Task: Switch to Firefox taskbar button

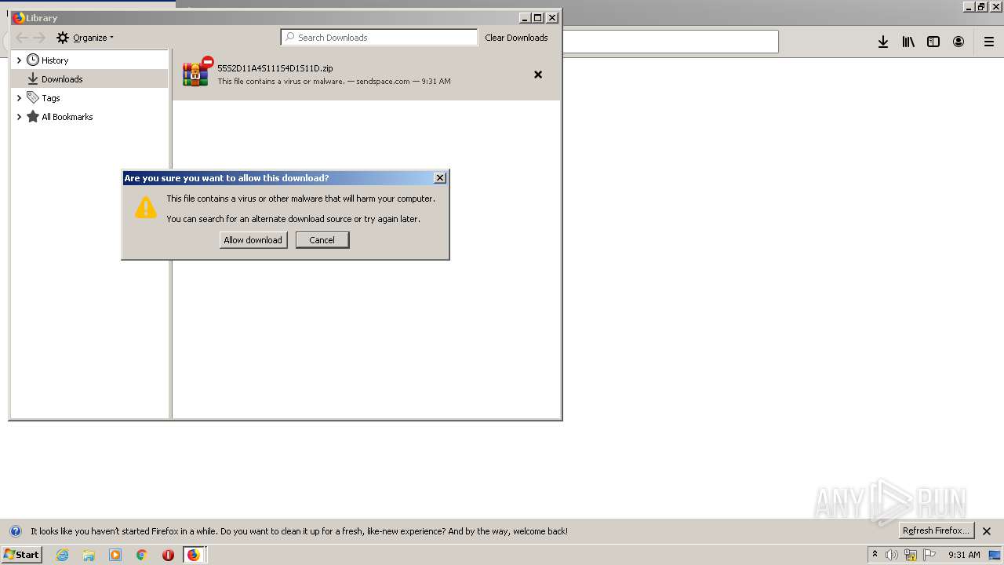Action: tap(194, 555)
